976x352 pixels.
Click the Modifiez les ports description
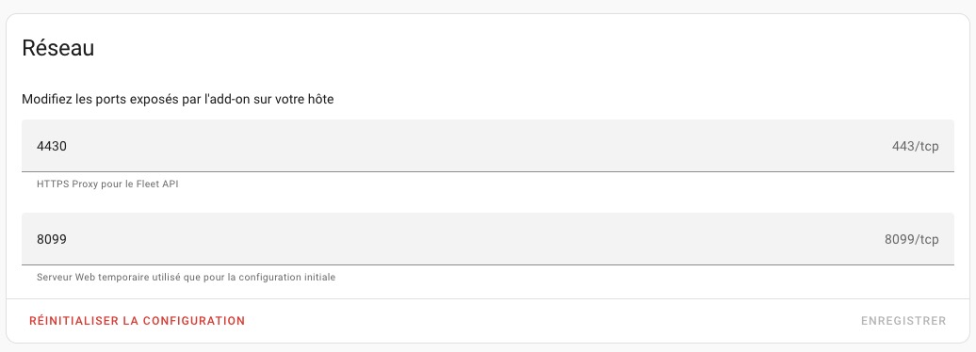178,100
